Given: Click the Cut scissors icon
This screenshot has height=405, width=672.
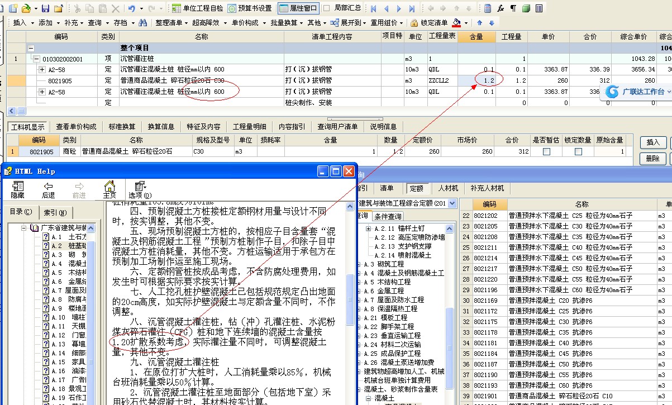Looking at the screenshot, I should [x=76, y=8].
